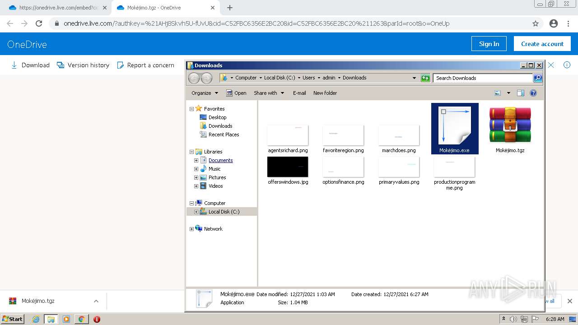Viewport: 578px width, 325px height.
Task: Open Internet Explorer from the taskbar
Action: [36, 319]
